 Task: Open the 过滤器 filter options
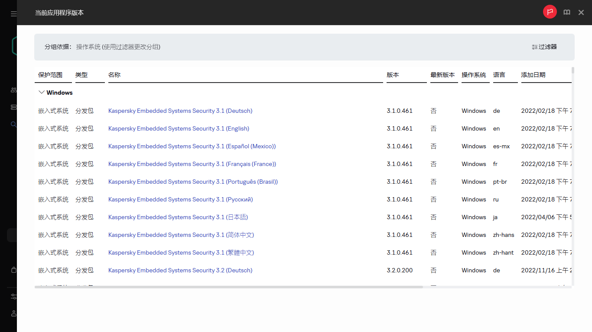click(x=544, y=47)
